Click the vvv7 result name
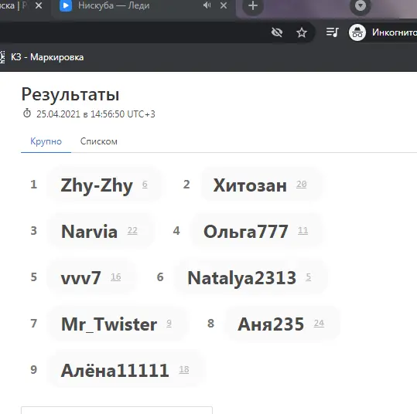This screenshot has height=414, width=417. coord(80,278)
